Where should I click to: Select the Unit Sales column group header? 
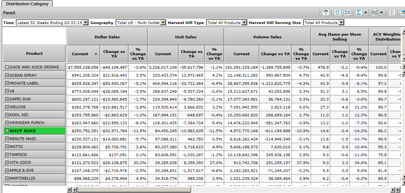[x=185, y=37]
